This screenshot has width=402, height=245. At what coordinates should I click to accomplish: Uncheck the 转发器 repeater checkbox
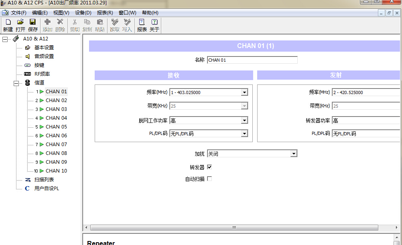pos(209,167)
